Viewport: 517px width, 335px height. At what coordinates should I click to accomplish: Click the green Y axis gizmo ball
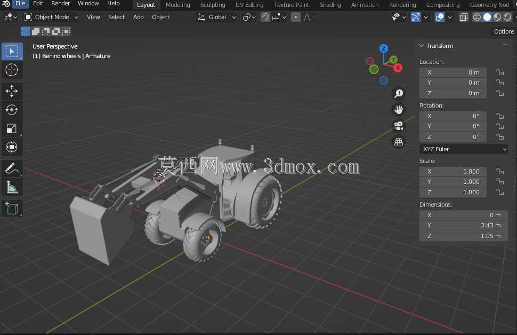tap(393, 60)
